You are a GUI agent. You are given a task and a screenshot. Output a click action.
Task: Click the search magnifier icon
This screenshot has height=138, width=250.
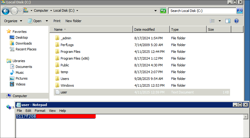[240, 11]
